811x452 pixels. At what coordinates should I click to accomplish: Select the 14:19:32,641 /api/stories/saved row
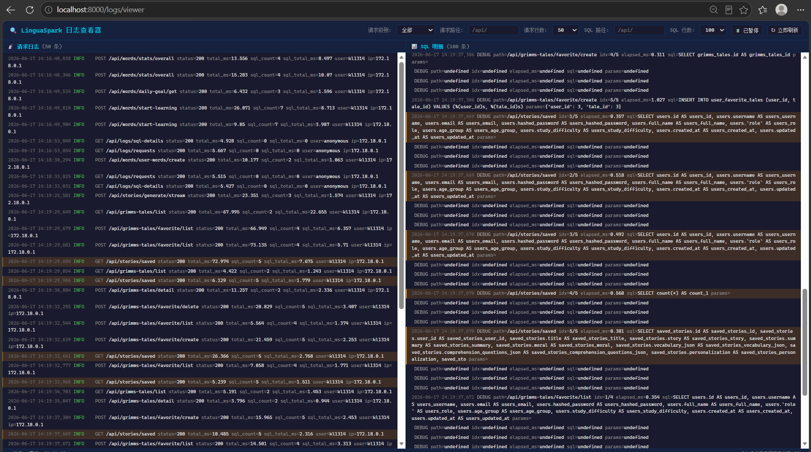[200, 356]
